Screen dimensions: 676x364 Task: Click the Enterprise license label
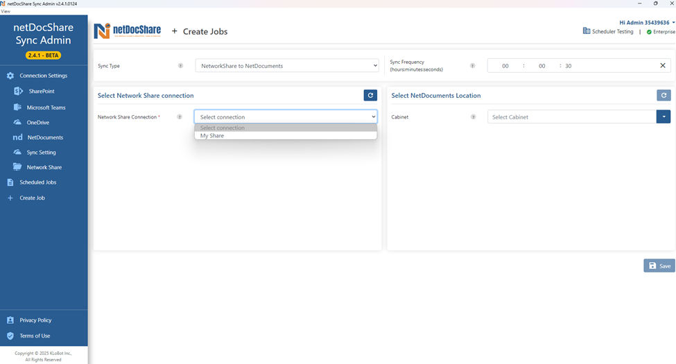pos(664,32)
